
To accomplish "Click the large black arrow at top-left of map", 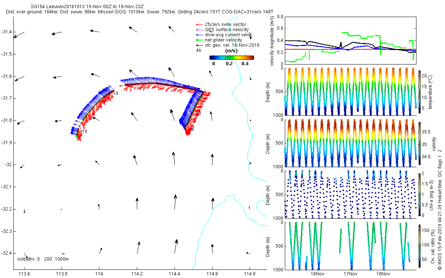I will pyautogui.click(x=19, y=35).
